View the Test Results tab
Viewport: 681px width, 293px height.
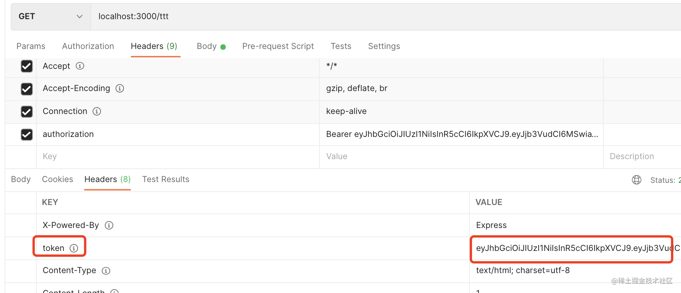(166, 179)
